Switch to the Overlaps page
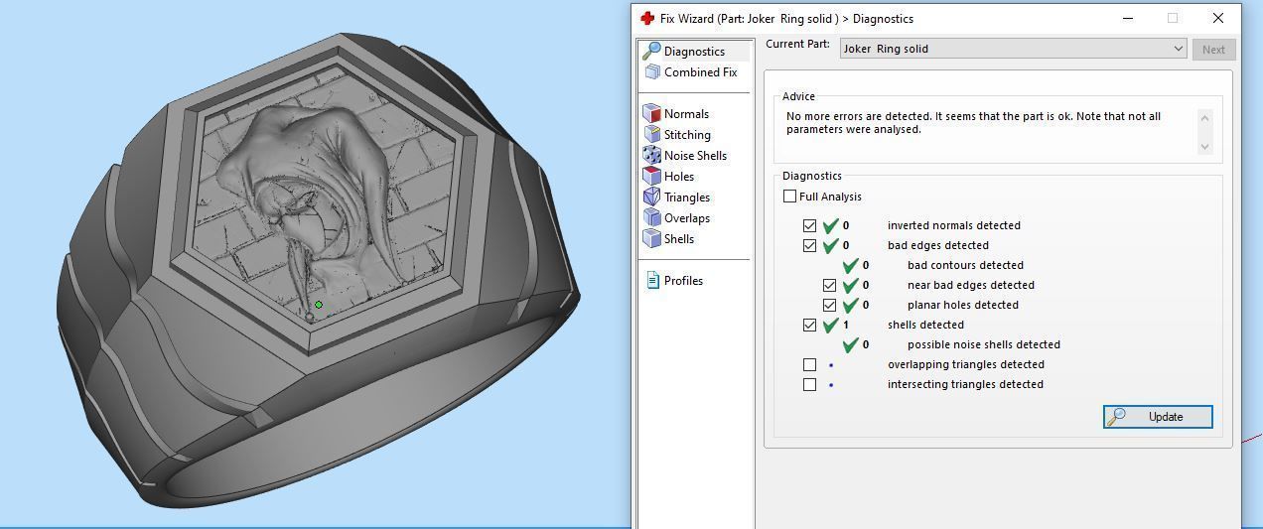Viewport: 1263px width, 529px height. (687, 217)
